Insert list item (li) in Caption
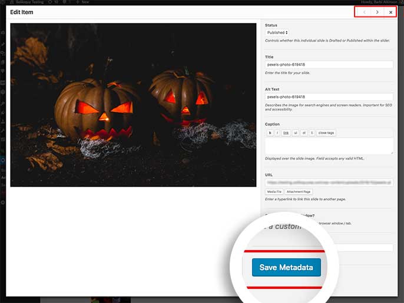Screen dimensions: 404x303 point(312,133)
